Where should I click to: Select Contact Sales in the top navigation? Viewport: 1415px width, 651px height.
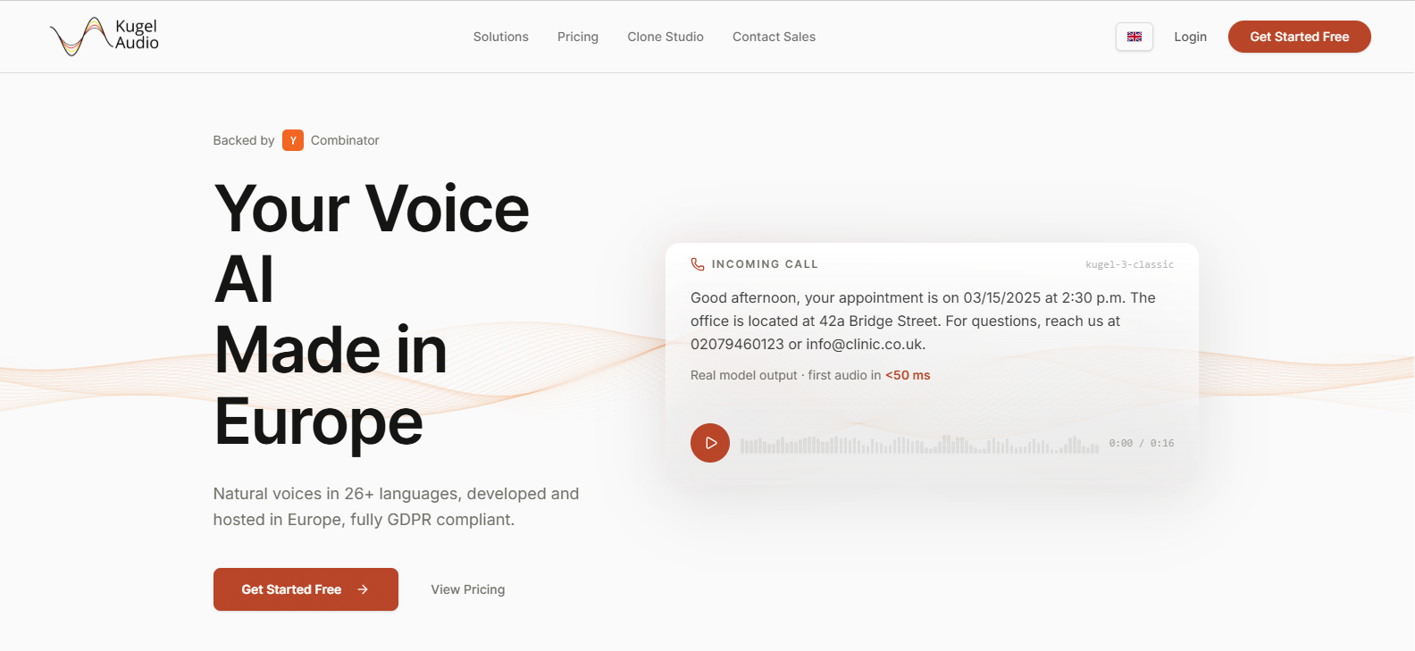click(x=774, y=37)
